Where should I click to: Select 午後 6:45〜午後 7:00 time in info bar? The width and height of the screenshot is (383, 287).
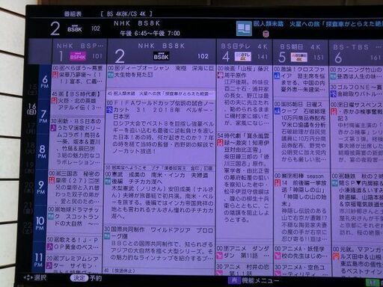click(150, 34)
